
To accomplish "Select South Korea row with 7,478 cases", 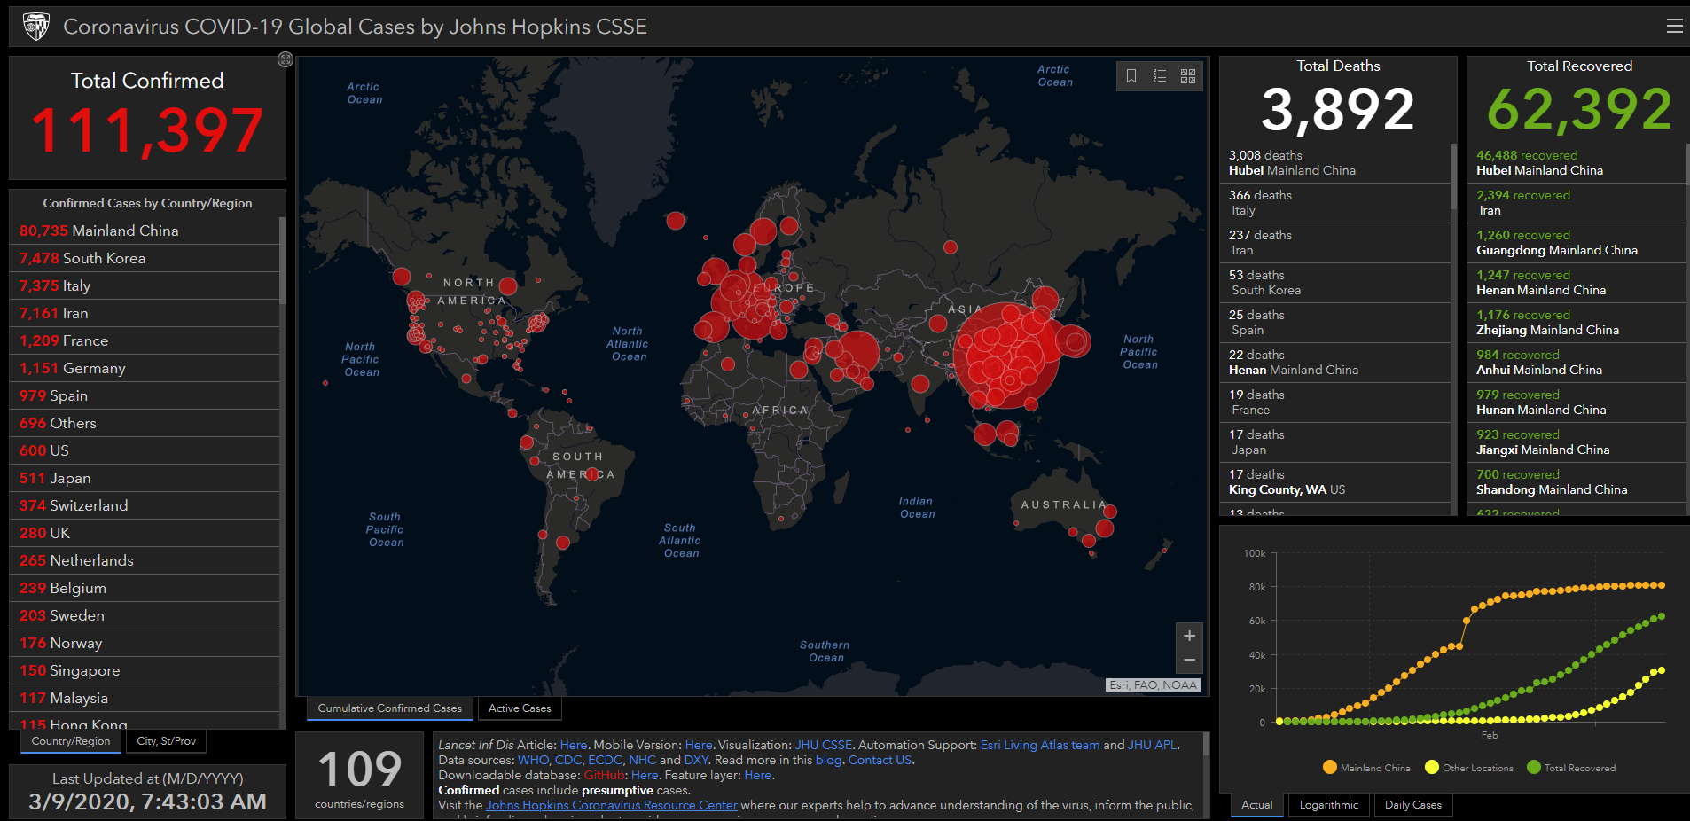I will pos(145,258).
